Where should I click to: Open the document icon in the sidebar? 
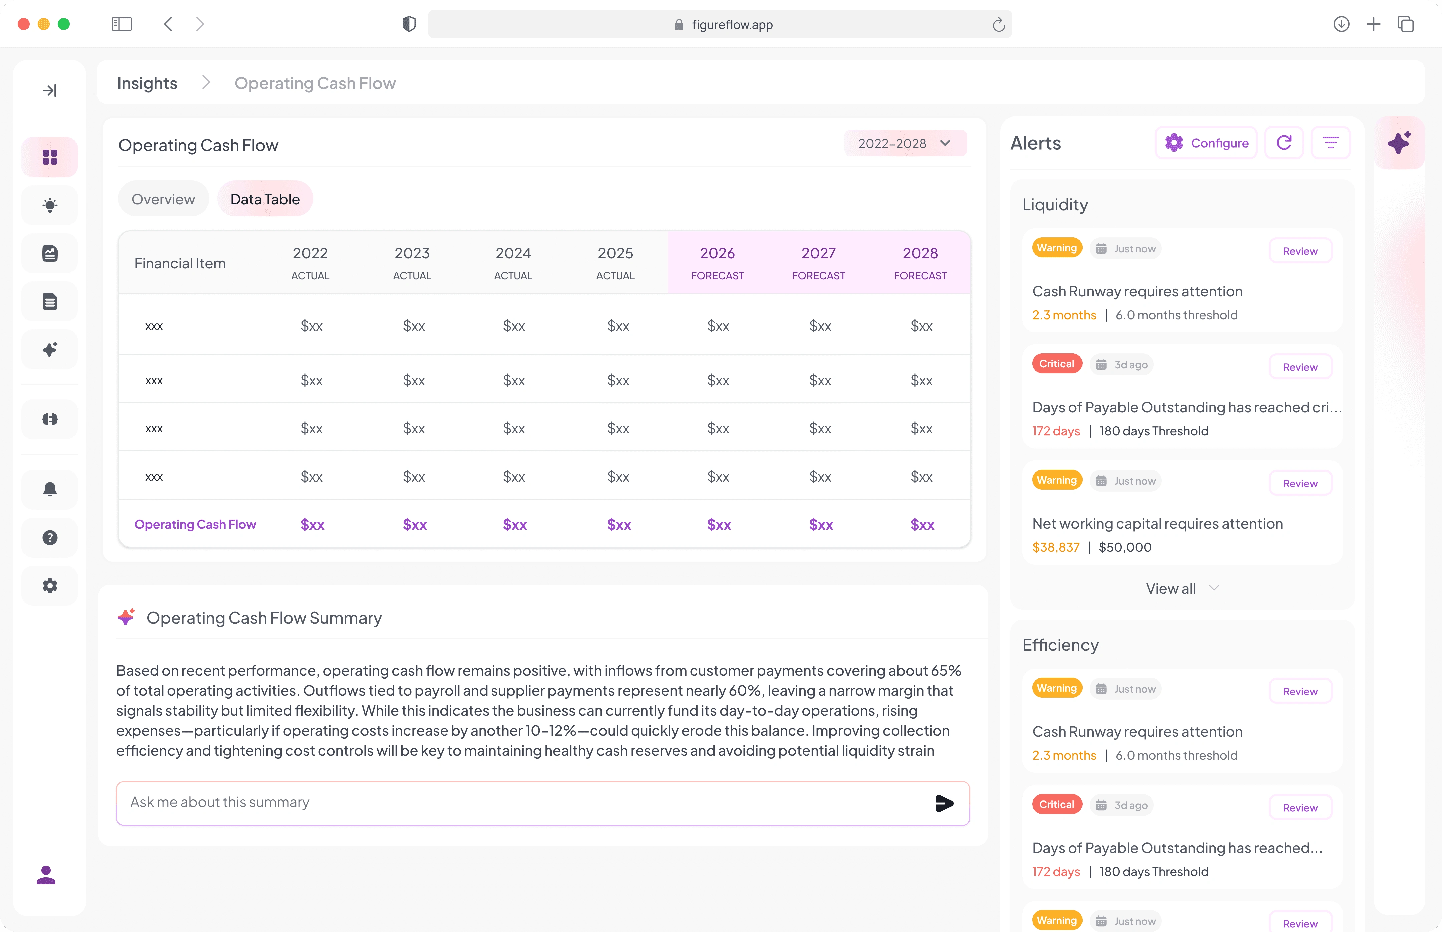(x=50, y=301)
